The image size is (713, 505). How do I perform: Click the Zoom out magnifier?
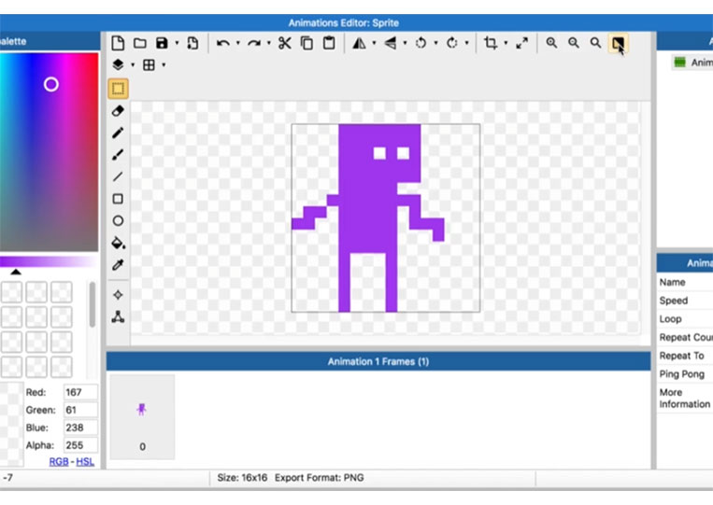coord(574,43)
